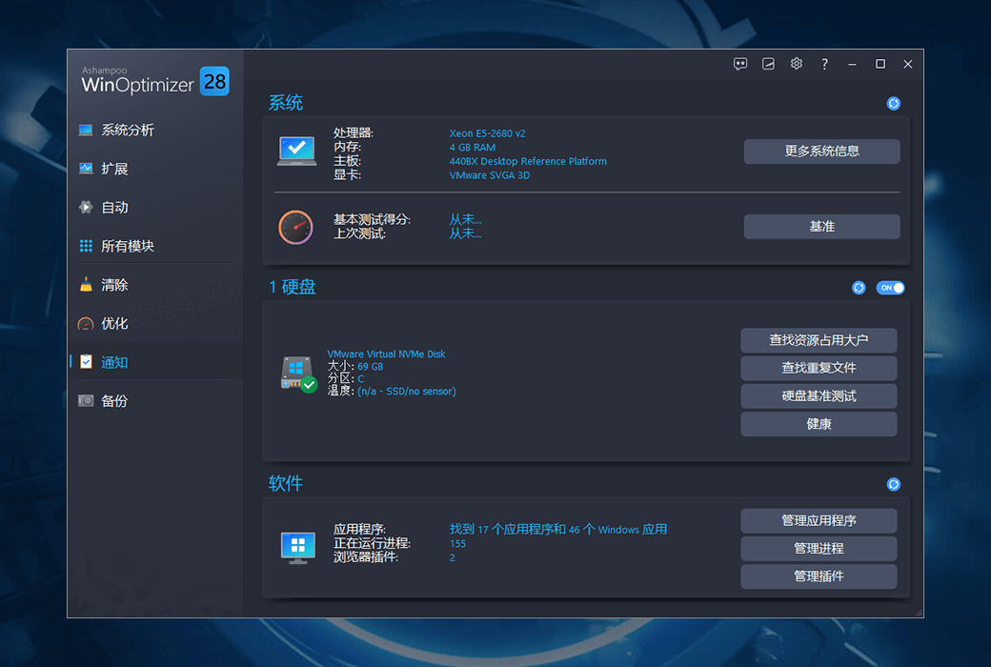
Task: Refresh the 软件 section
Action: point(893,484)
